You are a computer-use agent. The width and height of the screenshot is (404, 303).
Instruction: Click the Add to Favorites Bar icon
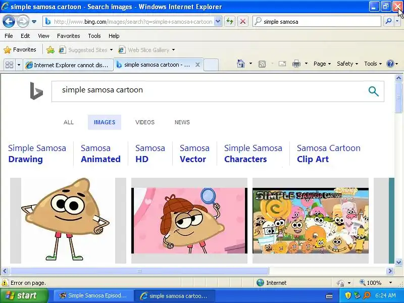coord(50,49)
